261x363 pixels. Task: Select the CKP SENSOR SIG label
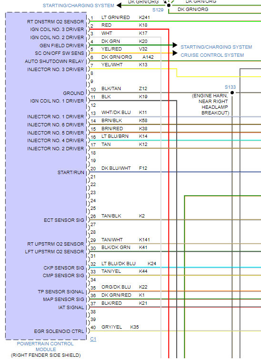(x=64, y=268)
